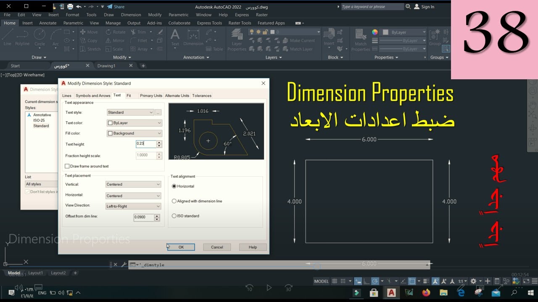Switch to Primary Units tab
Image resolution: width=538 pixels, height=302 pixels.
(151, 96)
